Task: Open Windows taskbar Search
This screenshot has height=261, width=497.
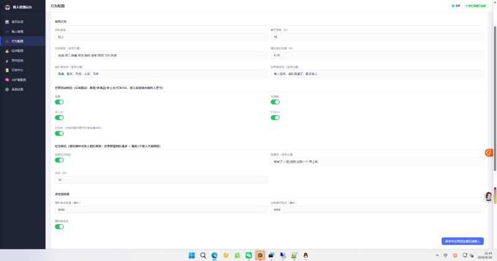Action: pos(203,255)
